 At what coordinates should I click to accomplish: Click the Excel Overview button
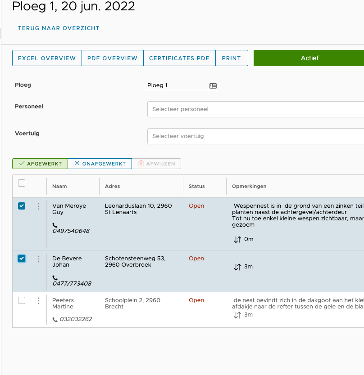click(47, 58)
